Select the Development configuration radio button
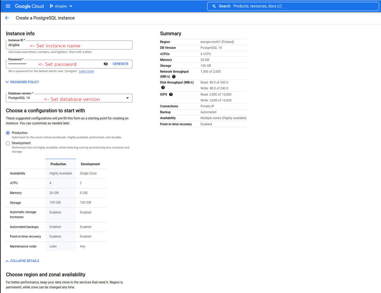The height and width of the screenshot is (293, 381). [x=8, y=143]
